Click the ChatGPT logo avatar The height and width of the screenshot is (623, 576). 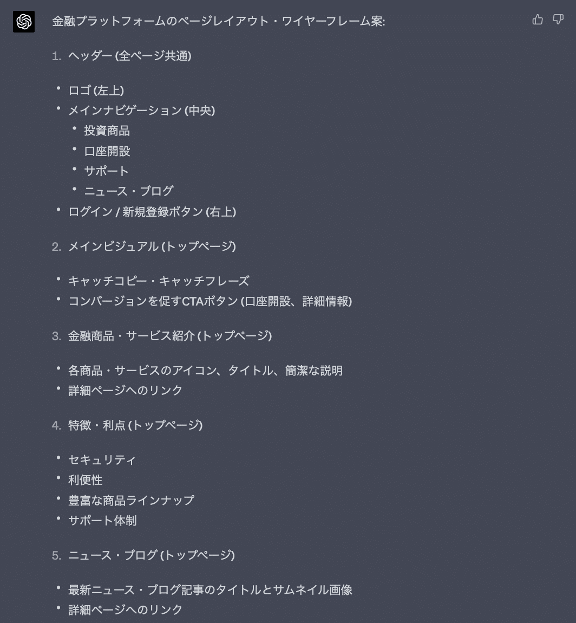pos(24,22)
